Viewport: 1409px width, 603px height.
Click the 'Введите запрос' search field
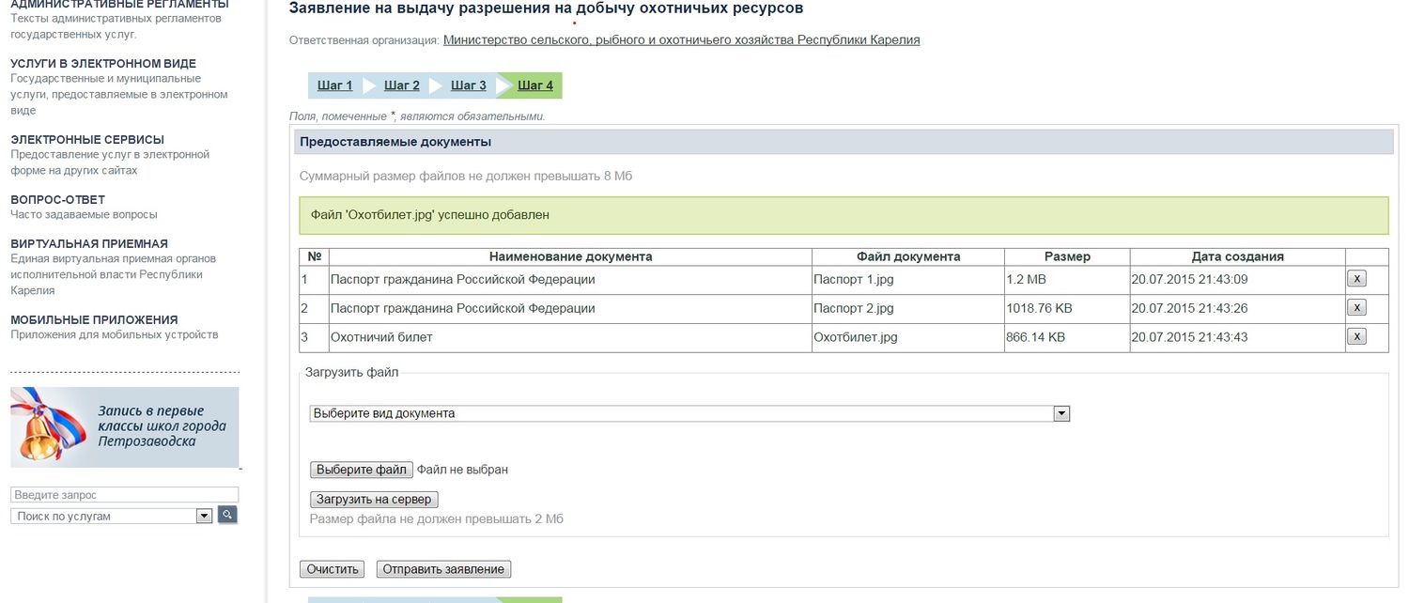click(124, 495)
